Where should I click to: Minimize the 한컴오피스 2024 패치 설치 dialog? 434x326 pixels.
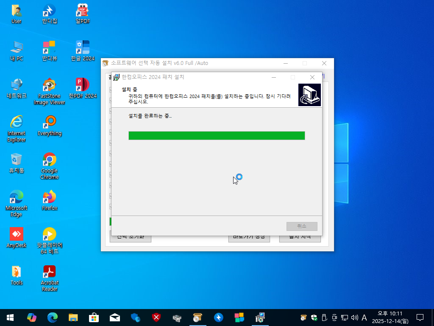[274, 77]
